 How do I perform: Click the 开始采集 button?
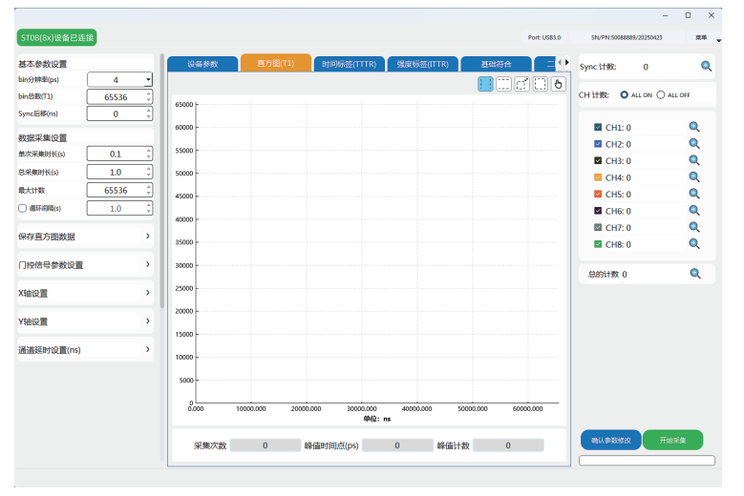coord(672,440)
